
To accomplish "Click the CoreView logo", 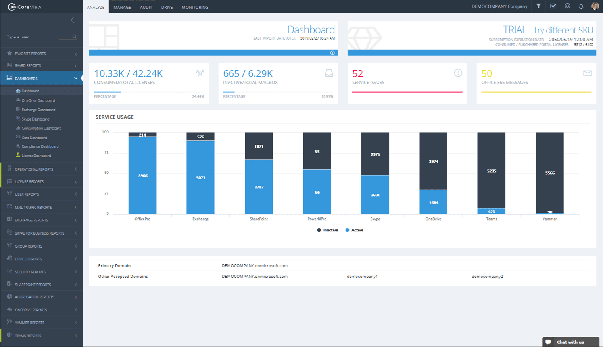I will point(25,7).
